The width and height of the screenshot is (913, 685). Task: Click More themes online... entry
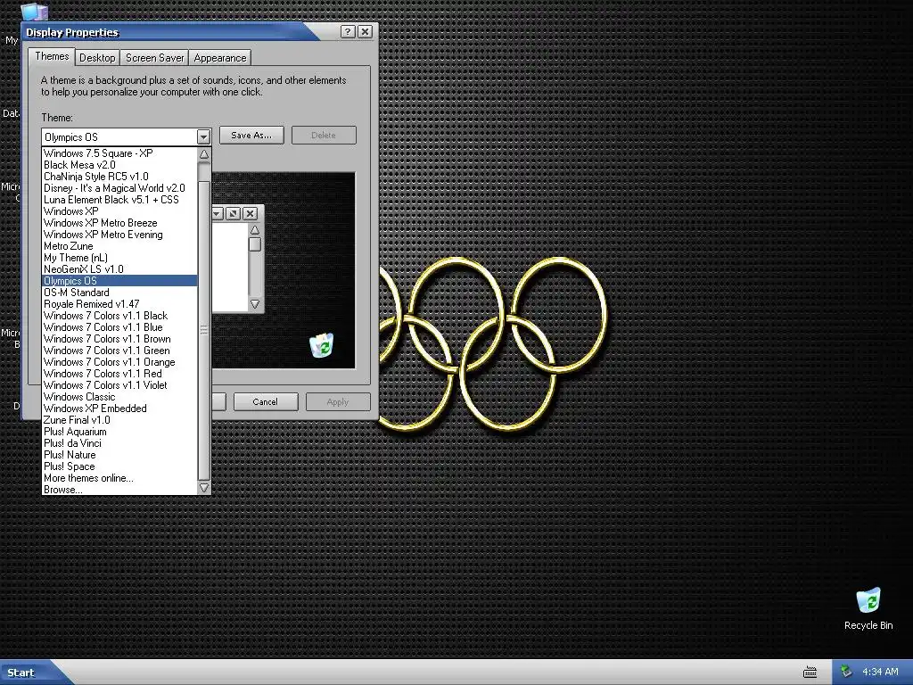point(119,478)
